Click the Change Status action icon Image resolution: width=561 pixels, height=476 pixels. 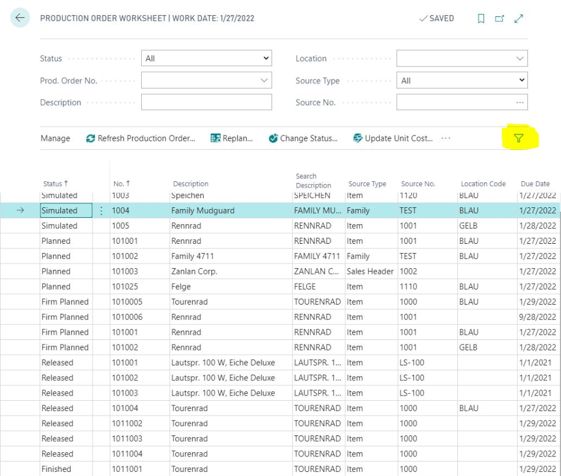pos(273,138)
